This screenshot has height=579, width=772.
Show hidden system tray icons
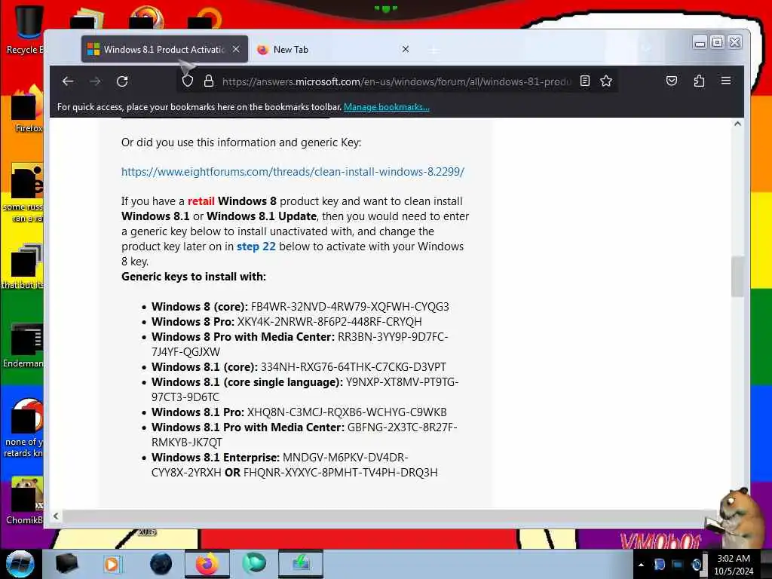pyautogui.click(x=641, y=565)
